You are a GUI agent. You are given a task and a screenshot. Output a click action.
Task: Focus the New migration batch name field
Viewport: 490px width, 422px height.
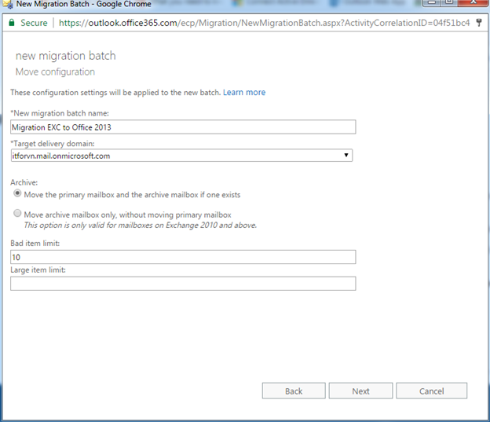(183, 127)
